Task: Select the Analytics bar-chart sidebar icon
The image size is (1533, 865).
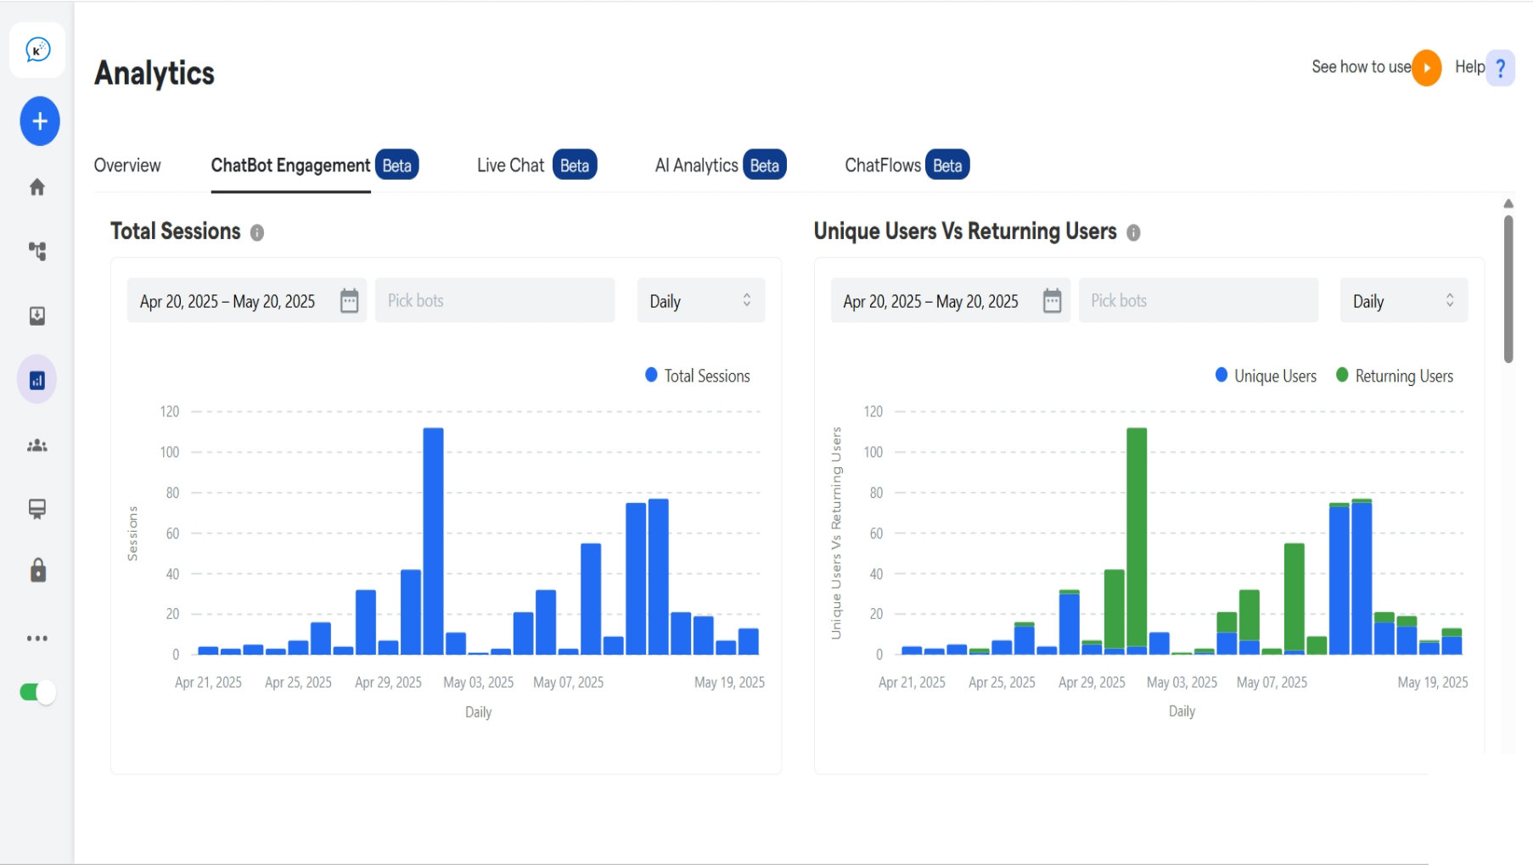Action: (x=37, y=379)
